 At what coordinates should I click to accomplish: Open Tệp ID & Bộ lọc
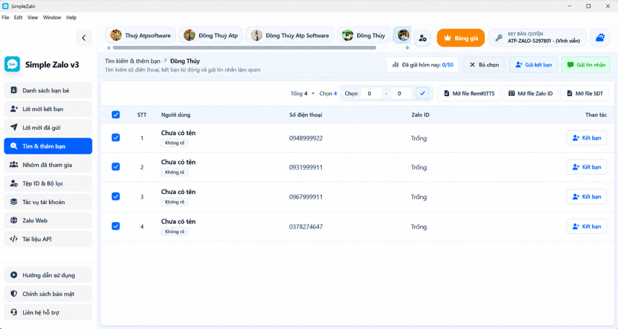pos(48,184)
